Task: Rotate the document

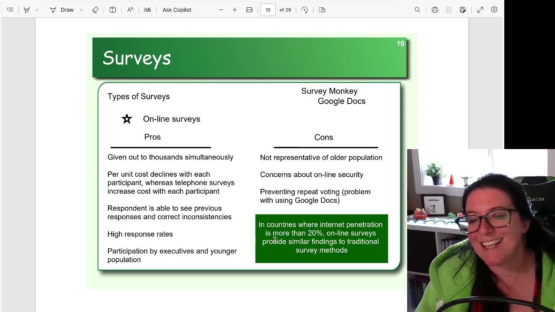Action: click(x=305, y=10)
